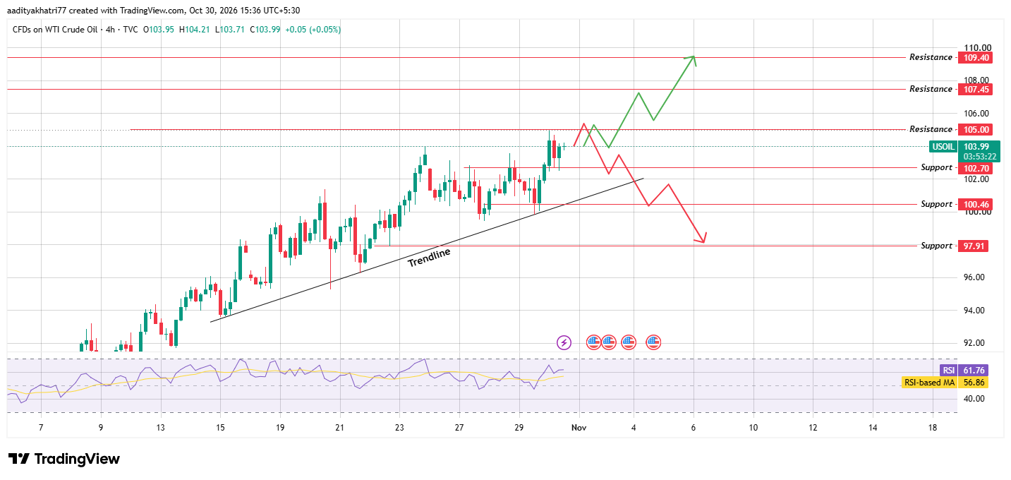Click the Support text beside 100.46

[936, 204]
